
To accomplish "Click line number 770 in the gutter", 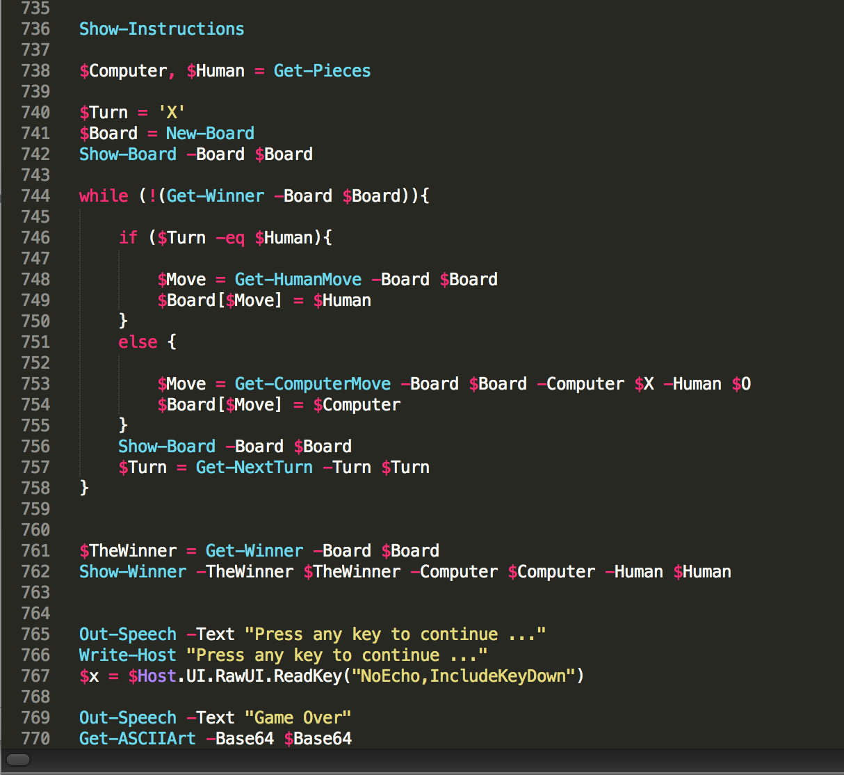I will click(35, 739).
